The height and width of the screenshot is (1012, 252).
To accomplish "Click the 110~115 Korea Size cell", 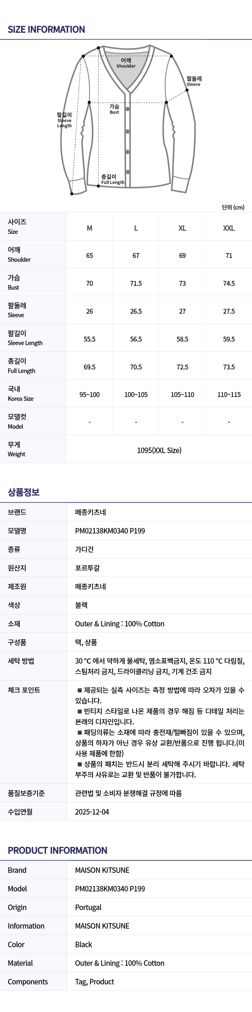I will [x=229, y=394].
